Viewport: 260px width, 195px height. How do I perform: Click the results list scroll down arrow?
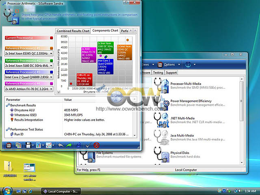[134, 135]
